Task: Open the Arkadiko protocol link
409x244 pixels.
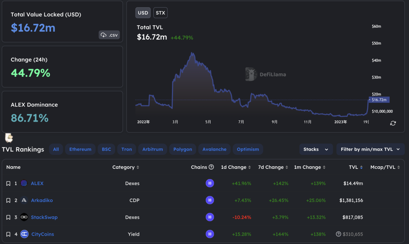Action: click(42, 201)
